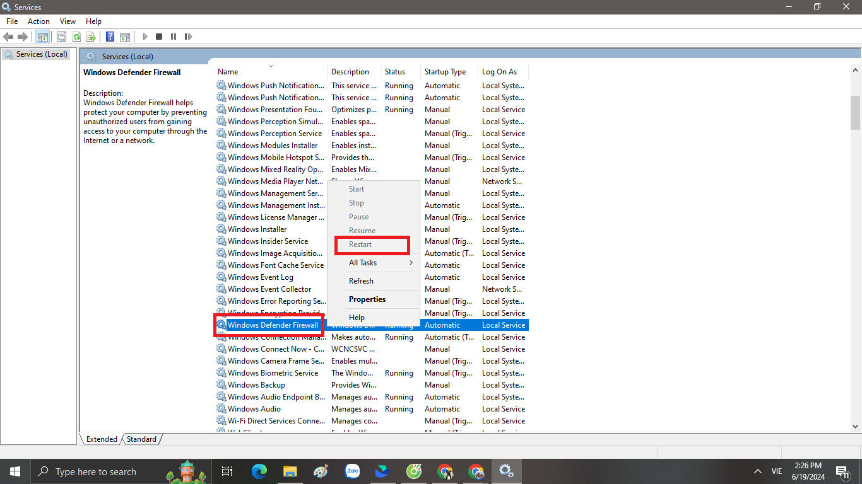
Task: Click the Export List toolbar icon
Action: pyautogui.click(x=91, y=37)
